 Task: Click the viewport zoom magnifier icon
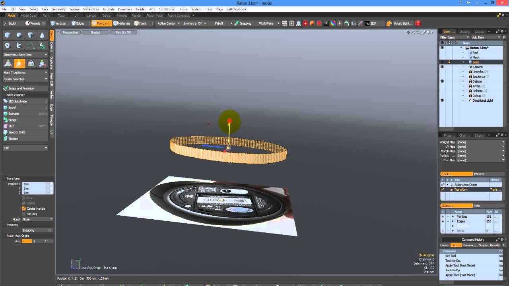pyautogui.click(x=418, y=32)
